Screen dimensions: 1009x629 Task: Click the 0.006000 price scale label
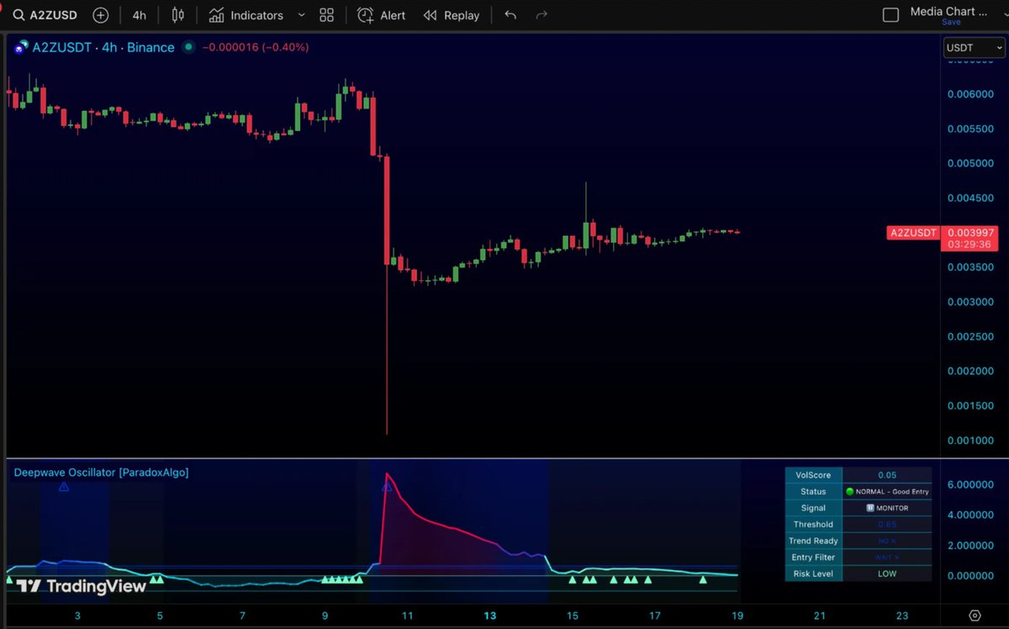(x=969, y=93)
